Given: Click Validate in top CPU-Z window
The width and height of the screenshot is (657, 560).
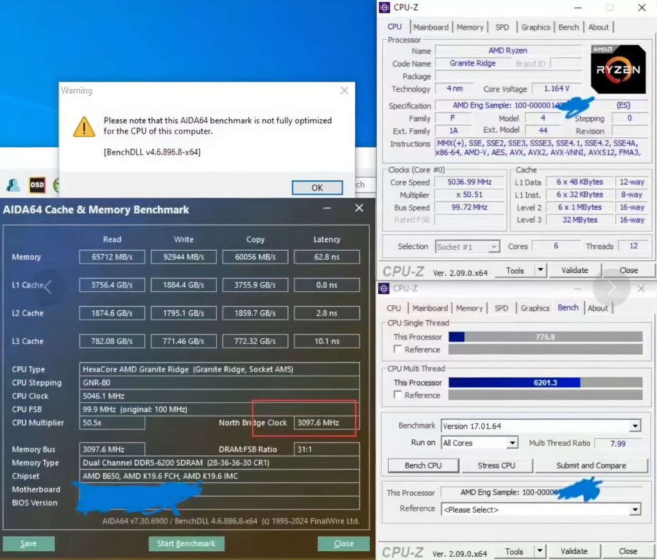Looking at the screenshot, I should click(x=575, y=270).
